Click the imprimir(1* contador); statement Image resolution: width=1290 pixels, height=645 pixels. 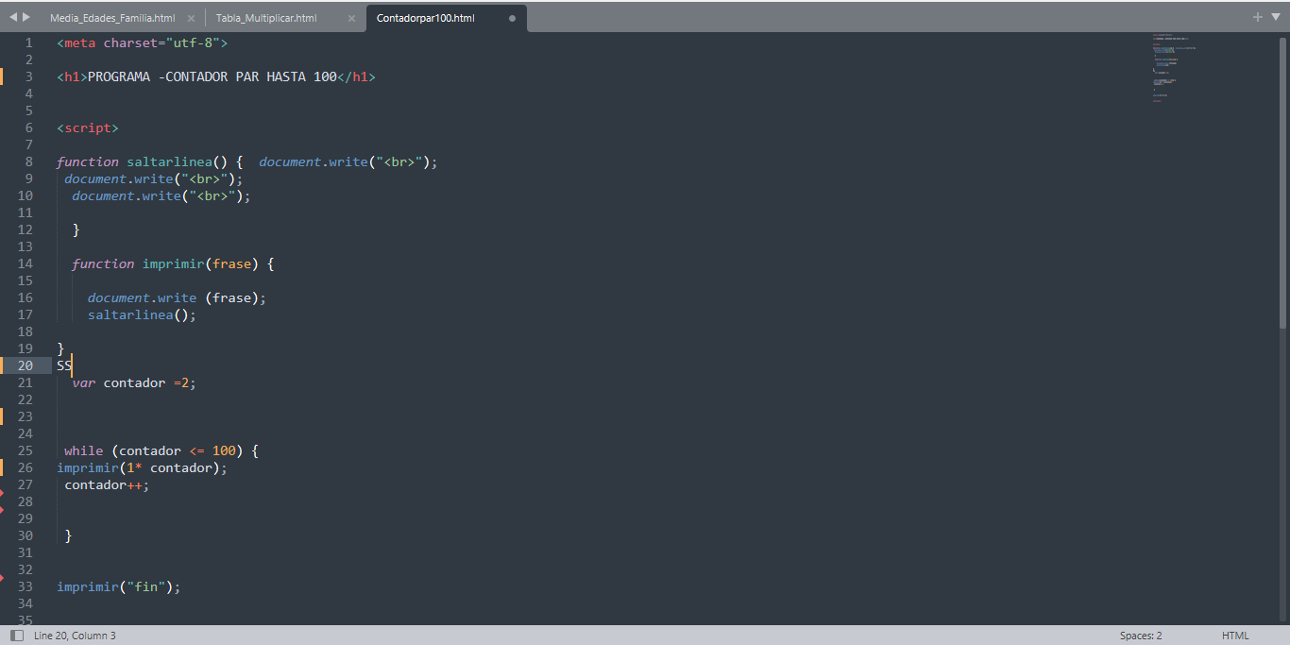point(143,467)
